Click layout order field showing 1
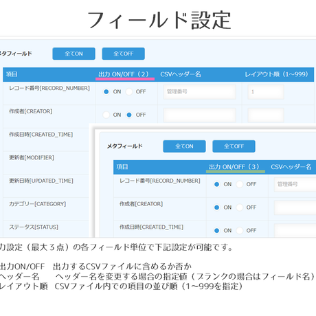 click(266, 92)
